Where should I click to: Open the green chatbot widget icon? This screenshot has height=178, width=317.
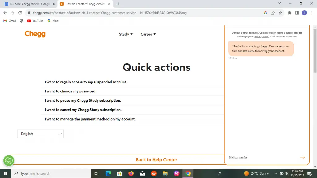coord(9,160)
